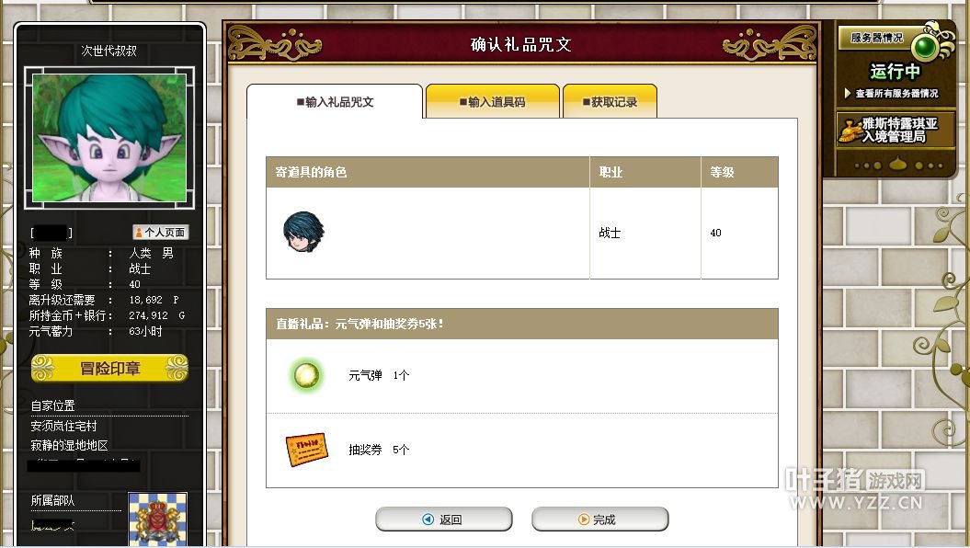Screen dimensions: 970x548
Task: Click the orange 抽奖券 lottery ticket icon
Action: (306, 450)
